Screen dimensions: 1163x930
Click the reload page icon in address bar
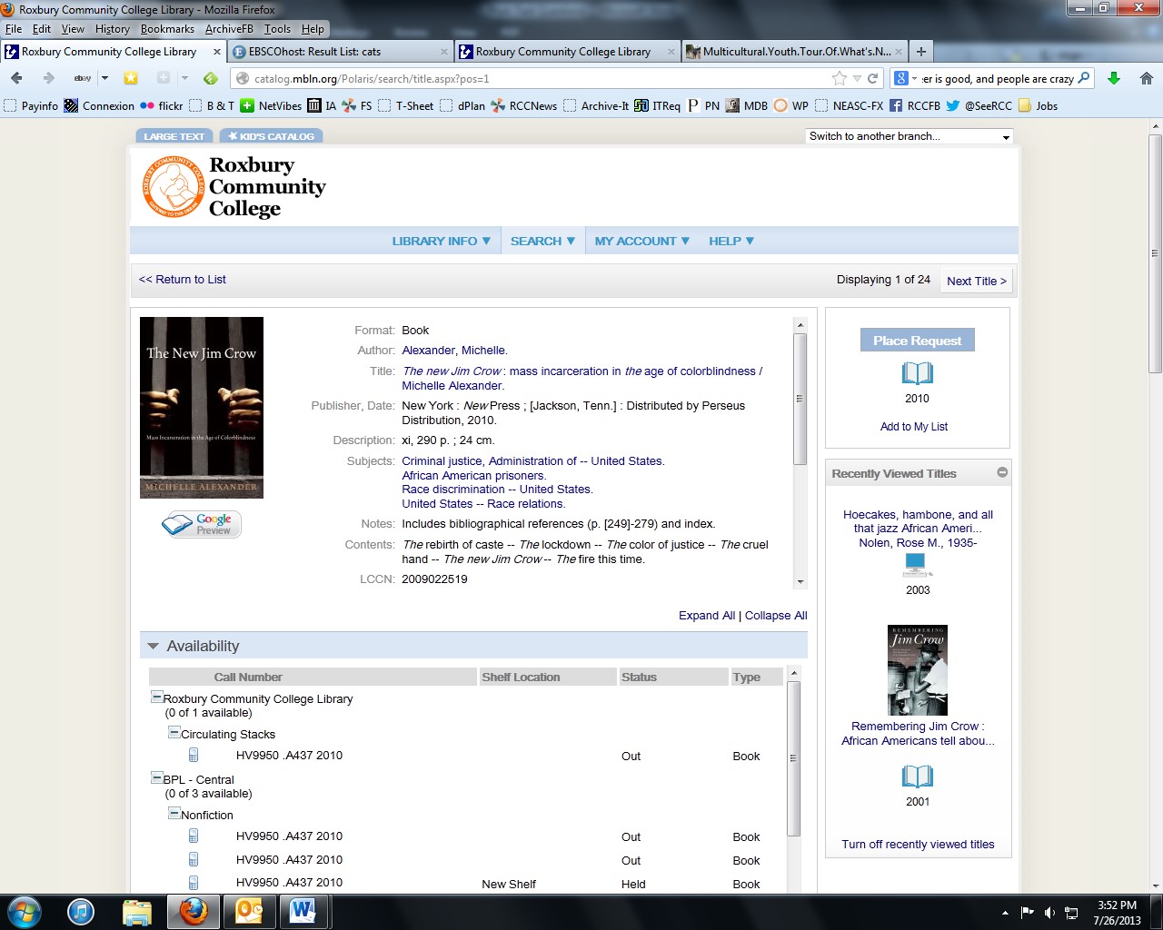(x=872, y=78)
